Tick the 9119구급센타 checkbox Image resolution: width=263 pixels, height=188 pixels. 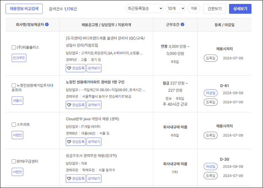point(14,161)
